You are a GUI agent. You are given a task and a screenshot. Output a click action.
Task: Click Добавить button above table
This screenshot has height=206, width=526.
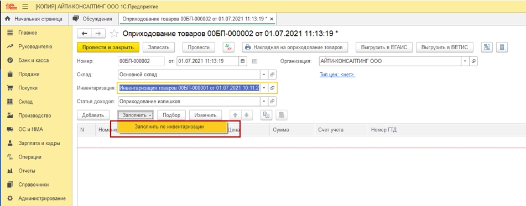[93, 115]
